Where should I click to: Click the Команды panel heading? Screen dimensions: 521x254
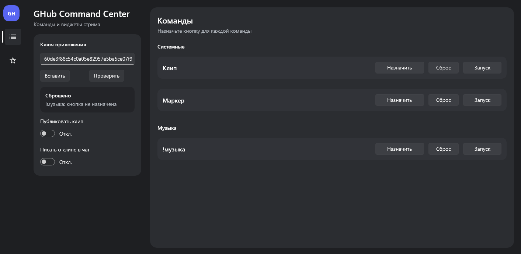click(x=175, y=21)
